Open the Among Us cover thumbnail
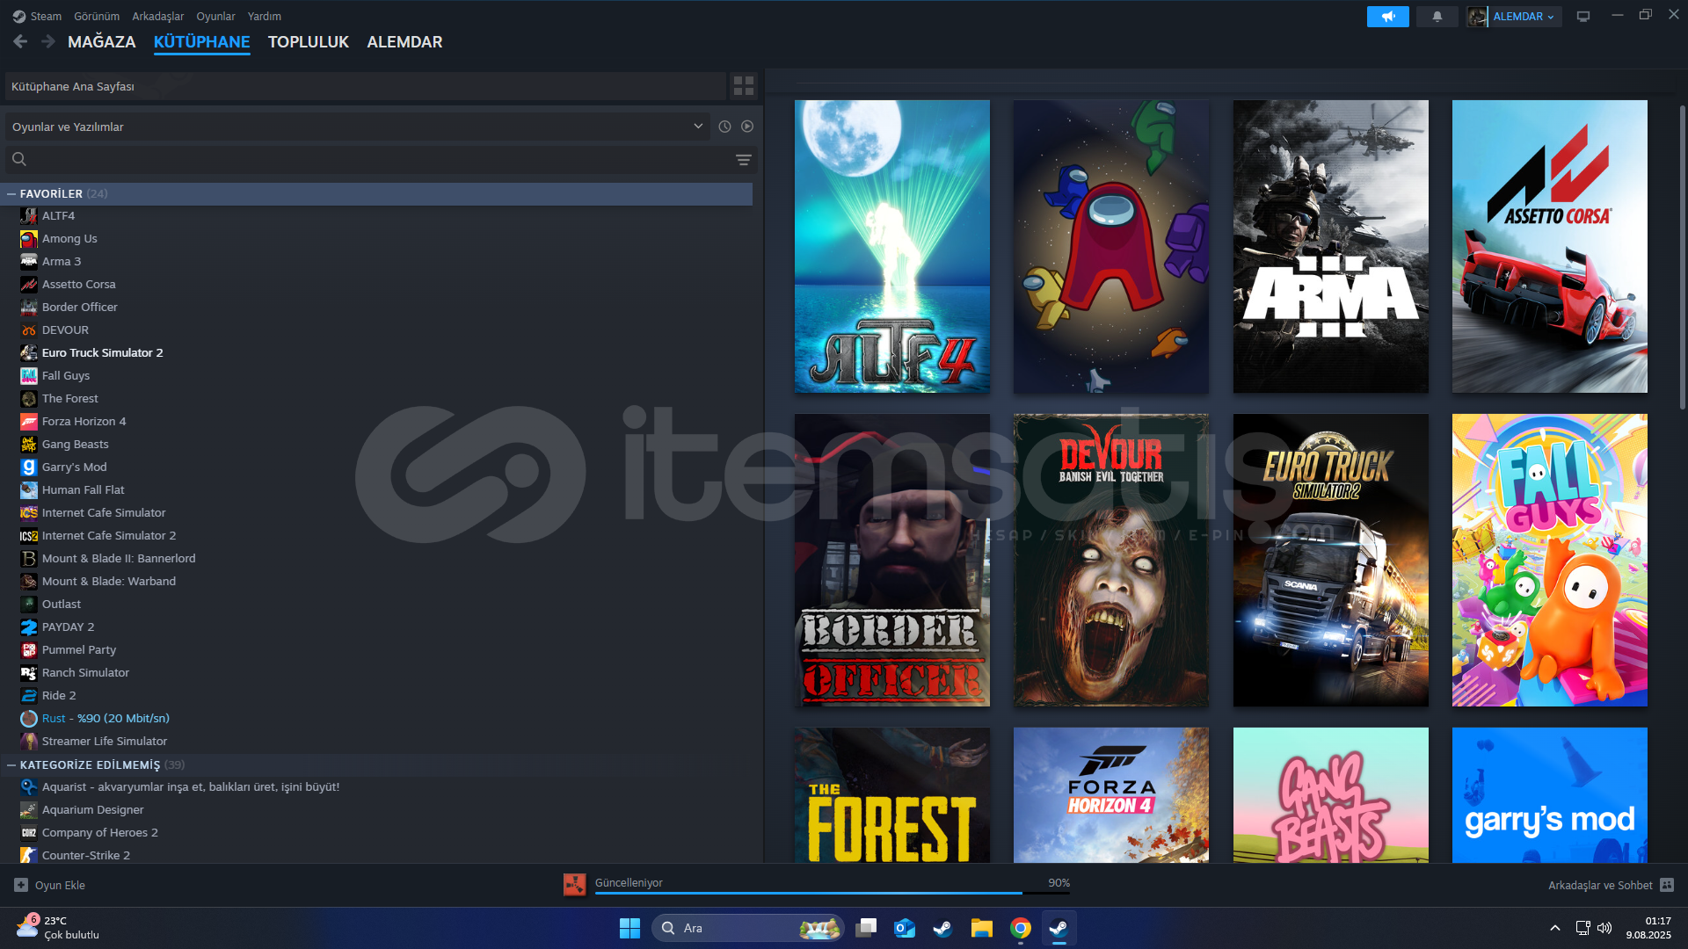 1111,246
